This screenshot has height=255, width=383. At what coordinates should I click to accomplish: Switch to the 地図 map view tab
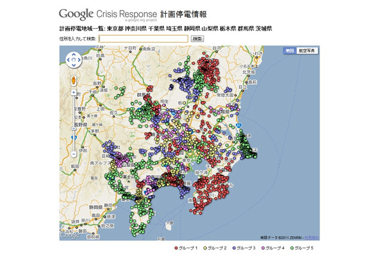(290, 50)
